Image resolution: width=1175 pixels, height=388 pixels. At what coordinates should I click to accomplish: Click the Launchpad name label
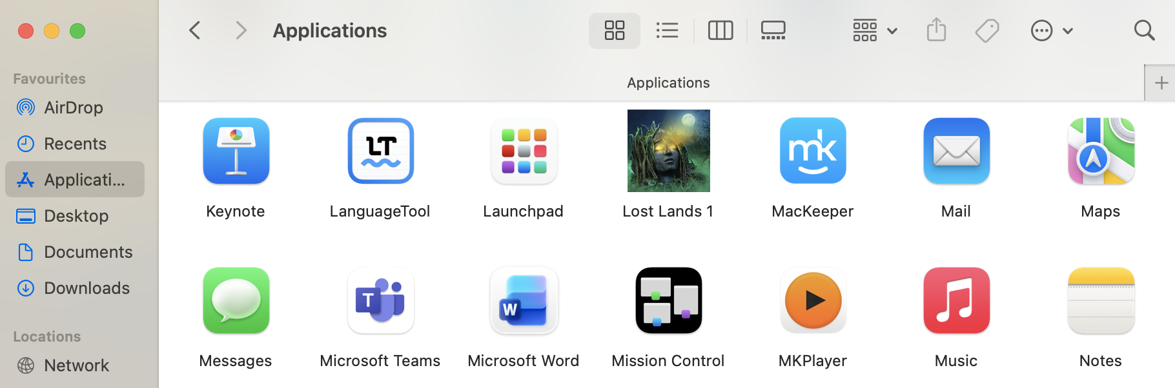[x=524, y=211]
